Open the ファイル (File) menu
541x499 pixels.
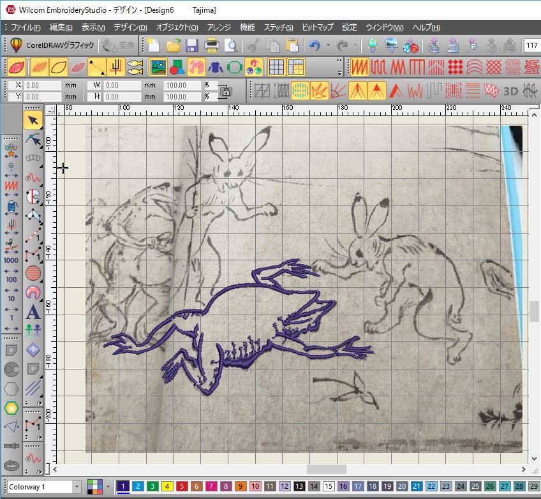pyautogui.click(x=26, y=27)
